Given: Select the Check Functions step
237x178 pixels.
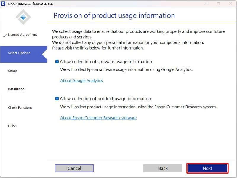Looking at the screenshot, I should [20, 107].
